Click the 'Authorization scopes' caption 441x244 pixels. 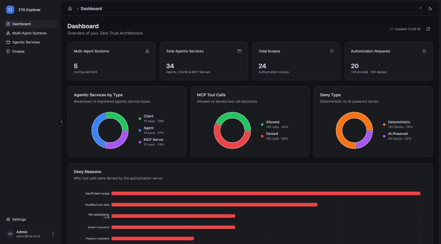click(273, 72)
